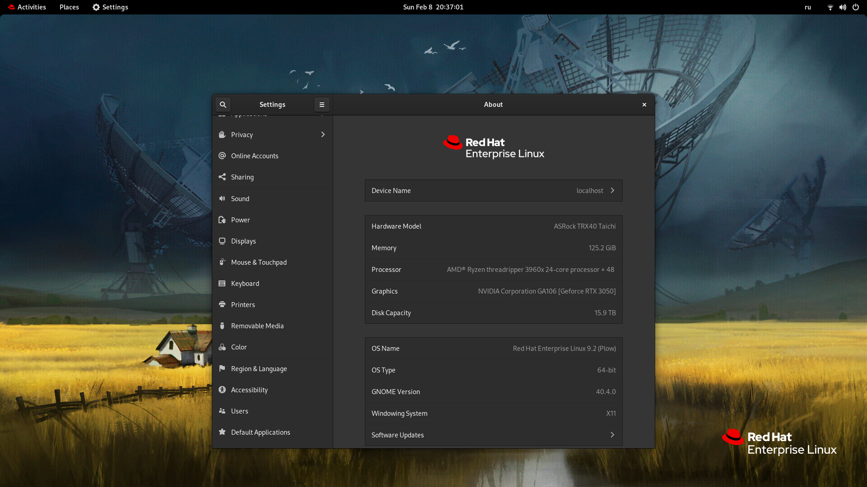
Task: Expand the Privacy submenu chevron
Action: [x=323, y=134]
